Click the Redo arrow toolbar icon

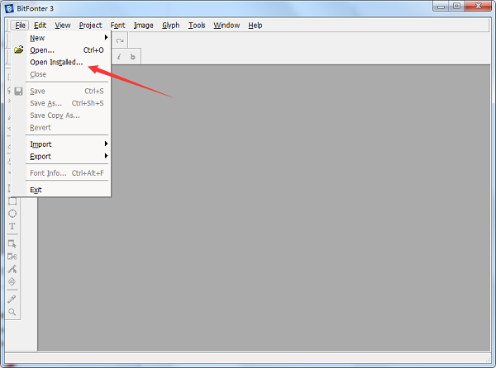[x=120, y=40]
